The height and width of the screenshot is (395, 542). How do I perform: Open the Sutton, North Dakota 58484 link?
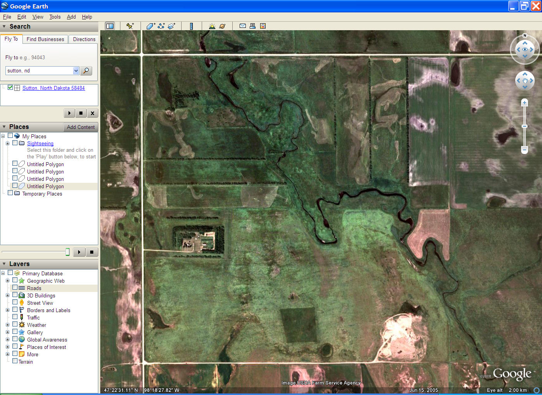point(53,88)
